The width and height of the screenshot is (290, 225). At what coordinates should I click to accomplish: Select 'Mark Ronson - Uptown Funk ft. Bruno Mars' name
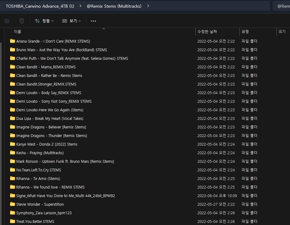[x=65, y=162]
